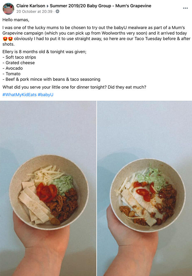Click the 'Beef & pork mince' list line
The height and width of the screenshot is (276, 192).
51,79
